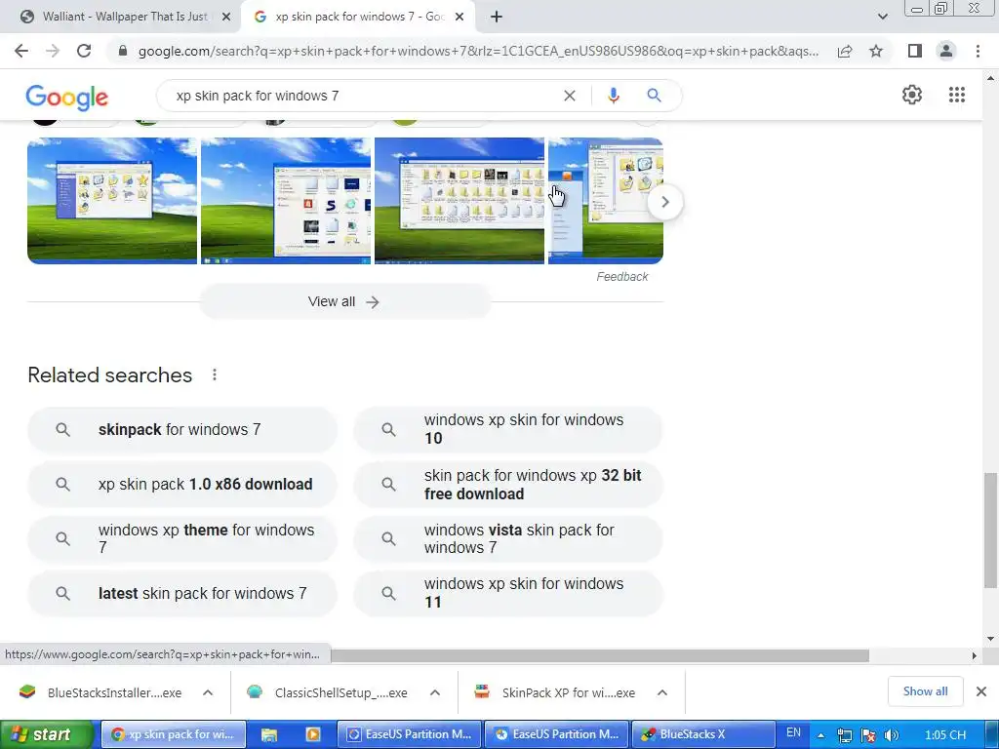Close the Walliant tab
This screenshot has height=749, width=999.
[x=226, y=17]
